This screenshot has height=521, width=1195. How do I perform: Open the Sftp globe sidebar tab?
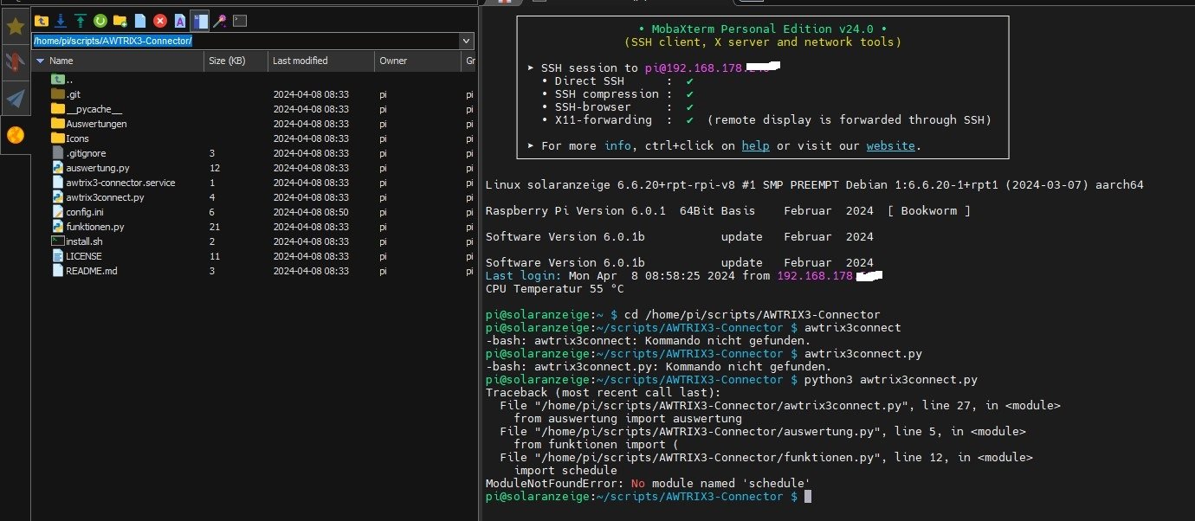coord(15,134)
